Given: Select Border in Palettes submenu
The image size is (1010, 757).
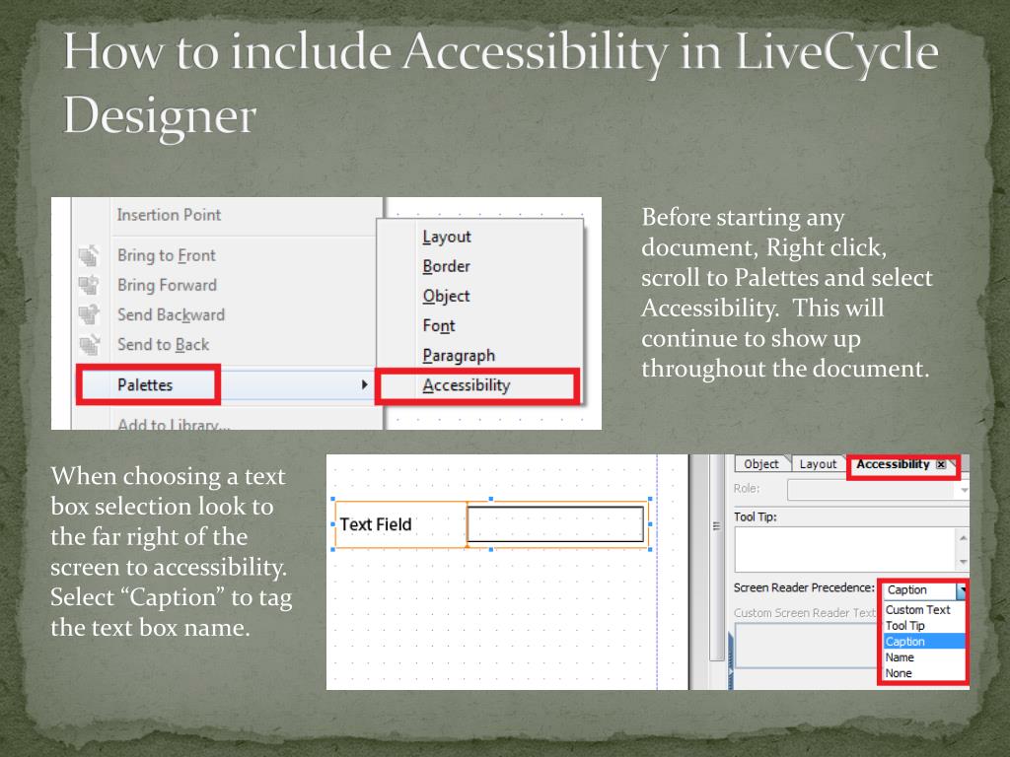Looking at the screenshot, I should coord(447,266).
